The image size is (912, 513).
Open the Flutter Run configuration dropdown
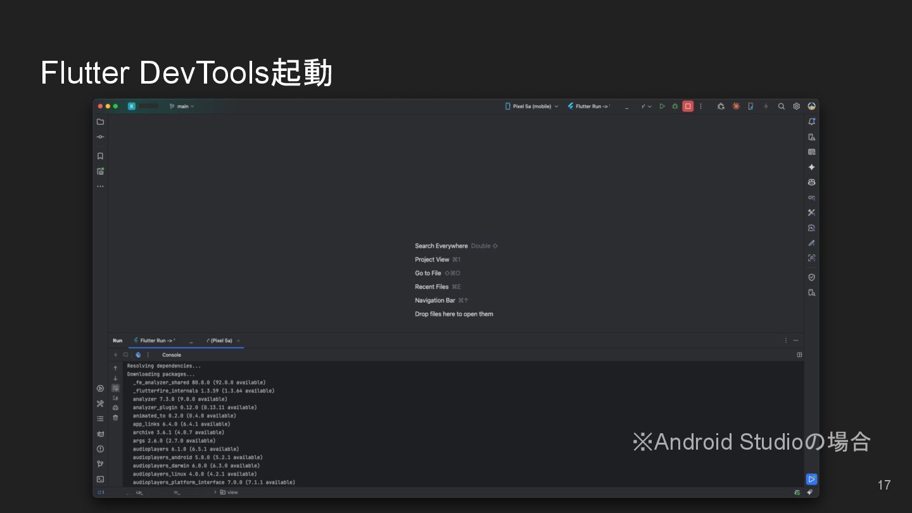[x=610, y=106]
